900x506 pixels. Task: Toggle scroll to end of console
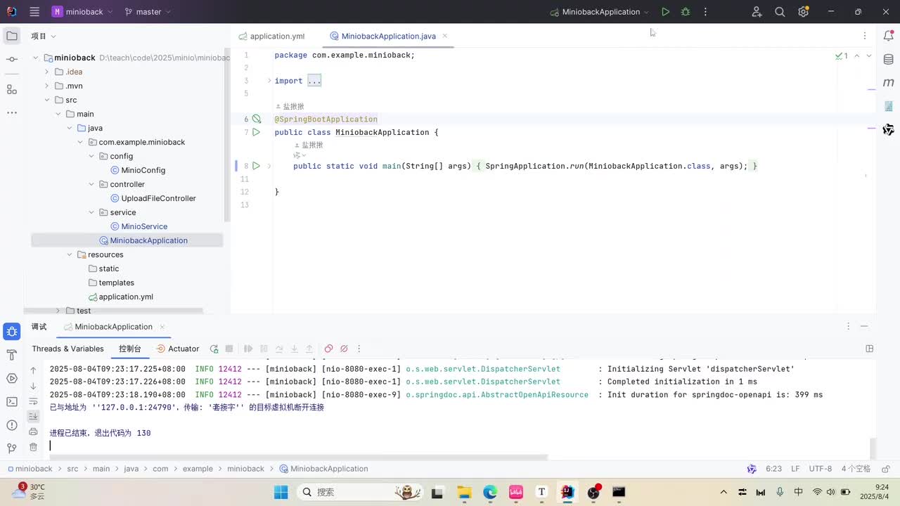coord(33,416)
